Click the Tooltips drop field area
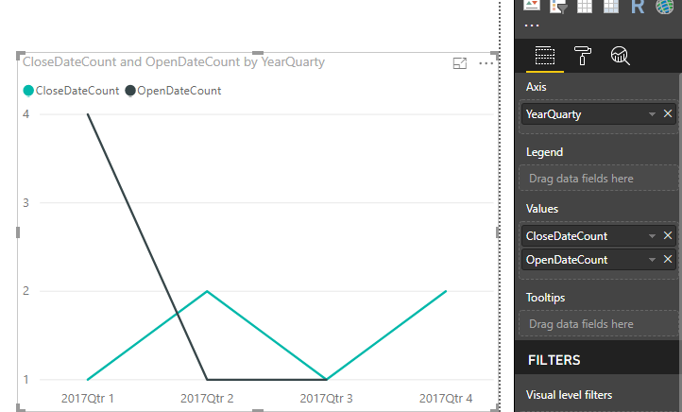Viewport: 682px width, 412px height. pyautogui.click(x=599, y=324)
